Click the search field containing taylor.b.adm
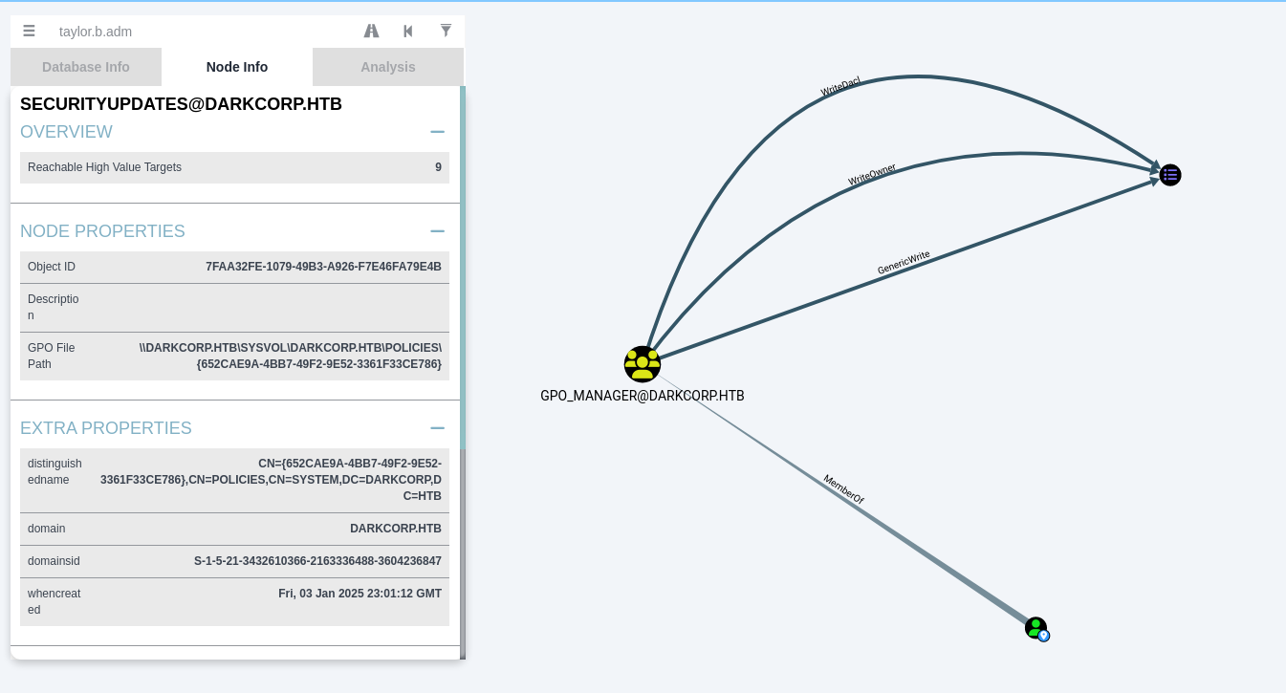This screenshot has height=693, width=1286. pyautogui.click(x=191, y=32)
